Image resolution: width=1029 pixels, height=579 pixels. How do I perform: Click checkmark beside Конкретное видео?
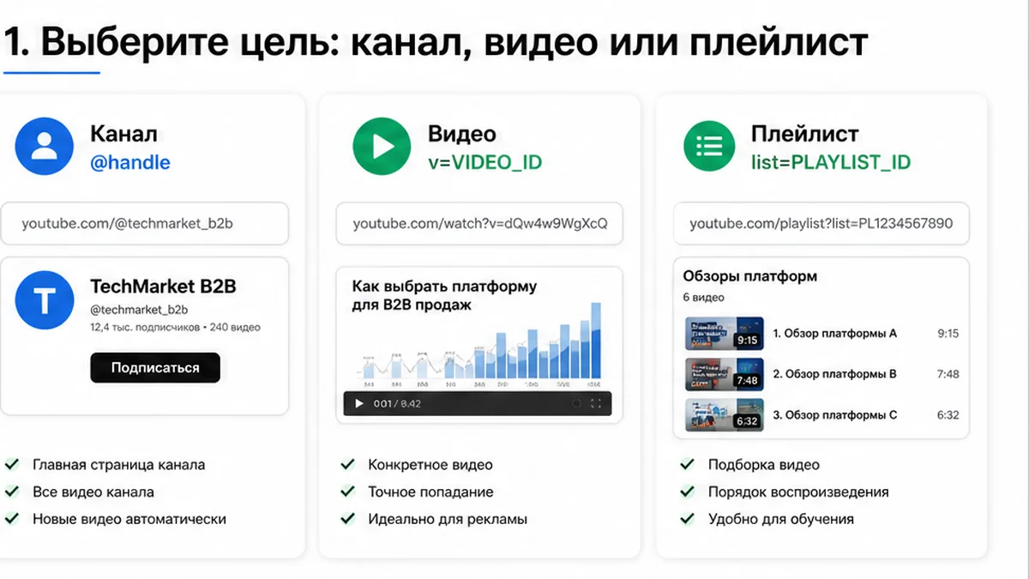pos(347,465)
